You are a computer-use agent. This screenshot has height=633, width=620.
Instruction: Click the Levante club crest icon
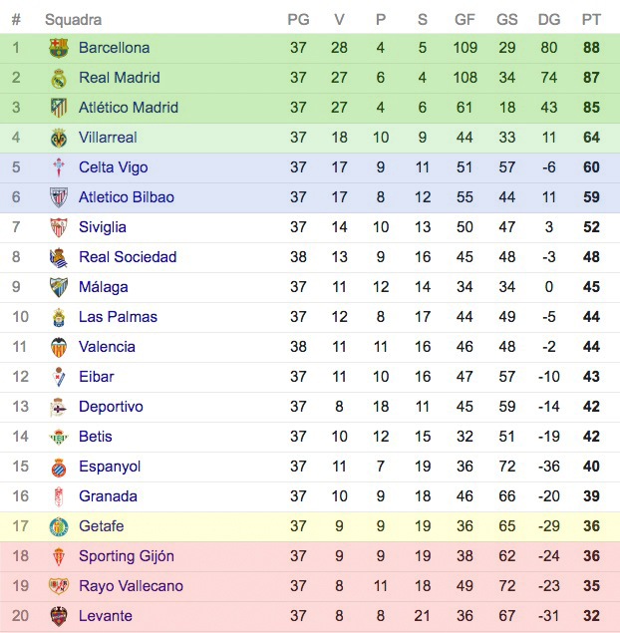59,616
